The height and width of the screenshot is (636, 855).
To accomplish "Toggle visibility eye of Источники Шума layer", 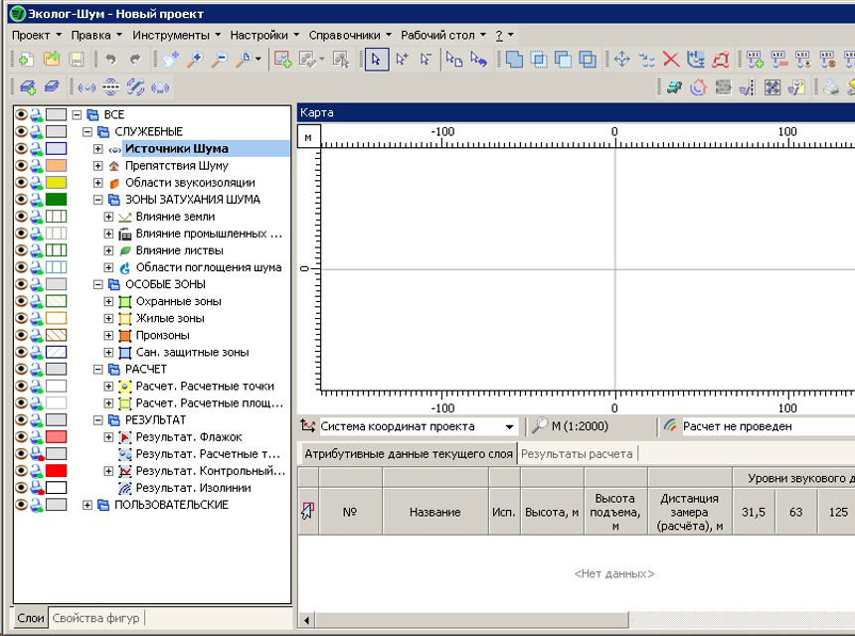I will tap(21, 148).
